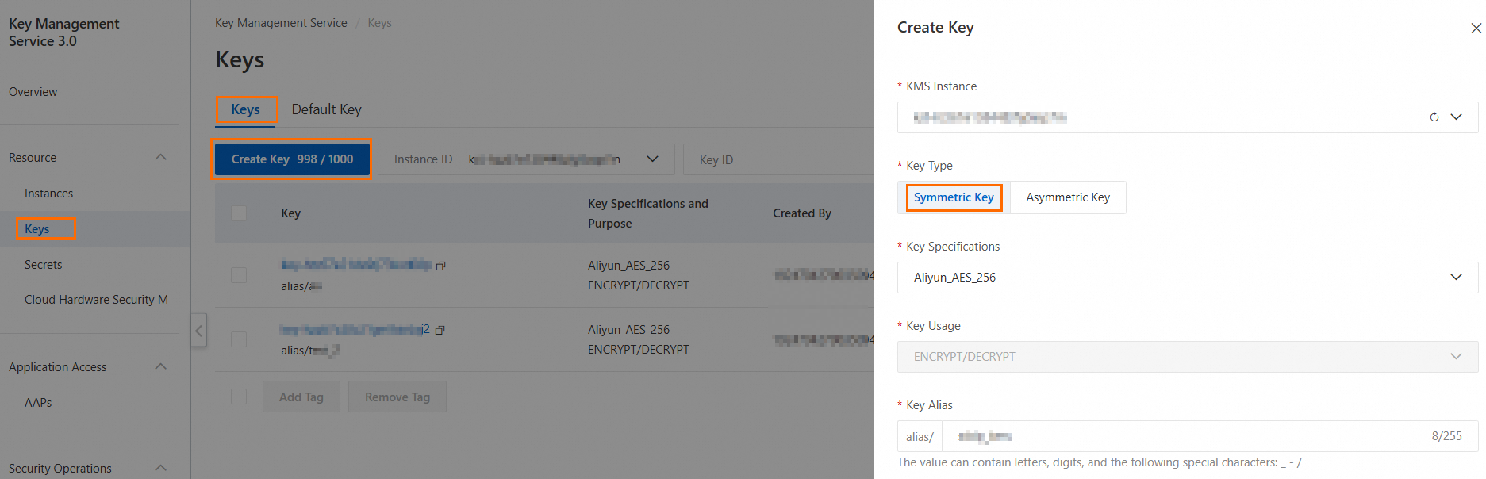This screenshot has height=479, width=1486.
Task: Open the Key Specifications dropdown
Action: (x=1187, y=278)
